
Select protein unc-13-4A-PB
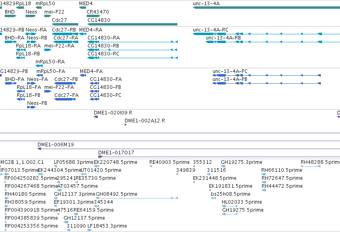point(267,83)
